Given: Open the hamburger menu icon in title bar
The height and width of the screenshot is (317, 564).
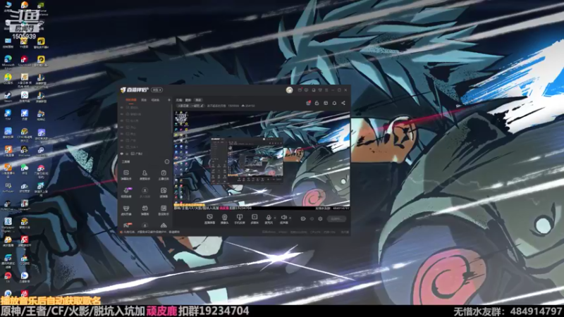Looking at the screenshot, I should coord(326,90).
